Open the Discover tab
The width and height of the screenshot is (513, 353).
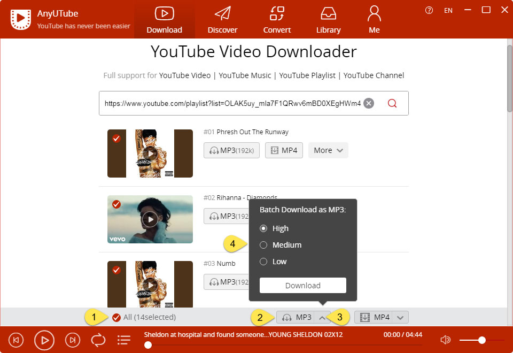tap(222, 19)
